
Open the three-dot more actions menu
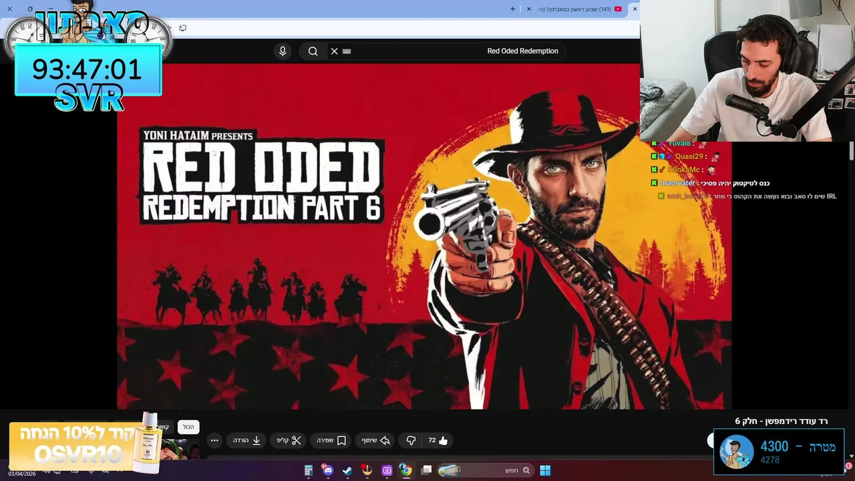click(214, 440)
